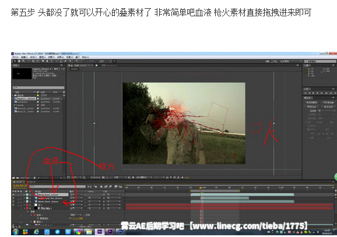Open the 效果 menu
Screen dimensions: 337x237
(x=51, y=57)
